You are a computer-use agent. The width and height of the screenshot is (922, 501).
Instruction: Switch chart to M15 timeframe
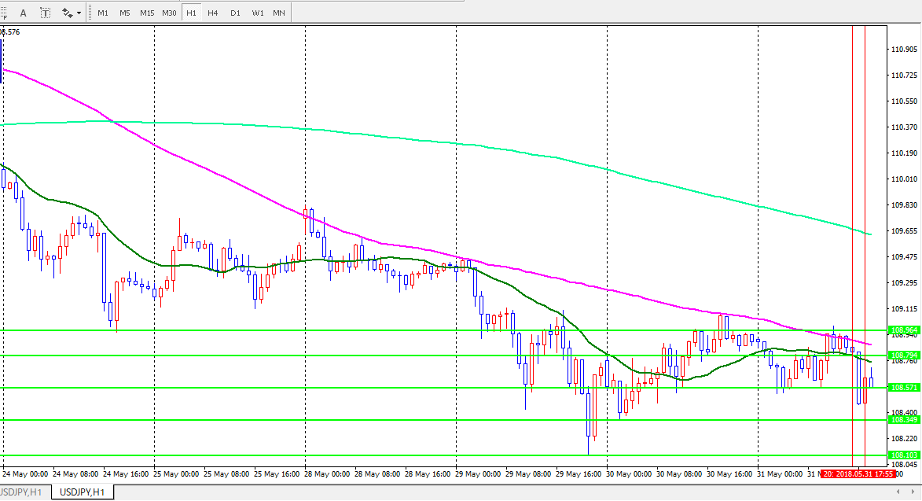[x=147, y=13]
